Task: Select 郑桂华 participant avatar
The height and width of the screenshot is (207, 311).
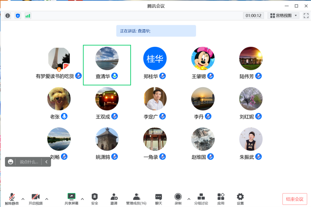Action: pyautogui.click(x=155, y=58)
